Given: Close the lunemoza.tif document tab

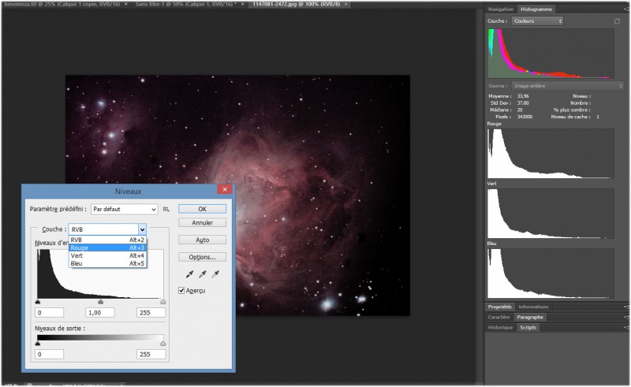Looking at the screenshot, I should tap(125, 4).
